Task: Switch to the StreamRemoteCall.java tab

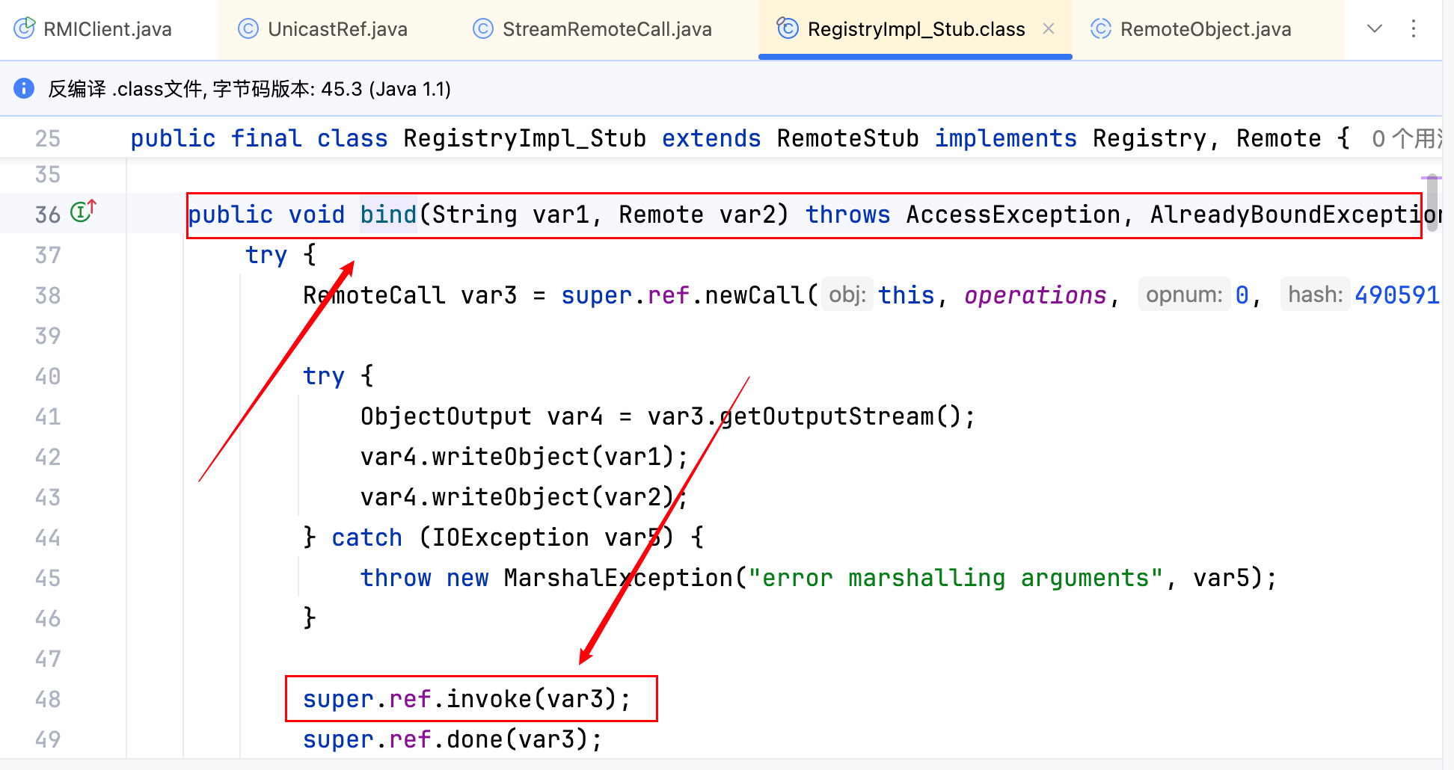Action: pyautogui.click(x=606, y=29)
